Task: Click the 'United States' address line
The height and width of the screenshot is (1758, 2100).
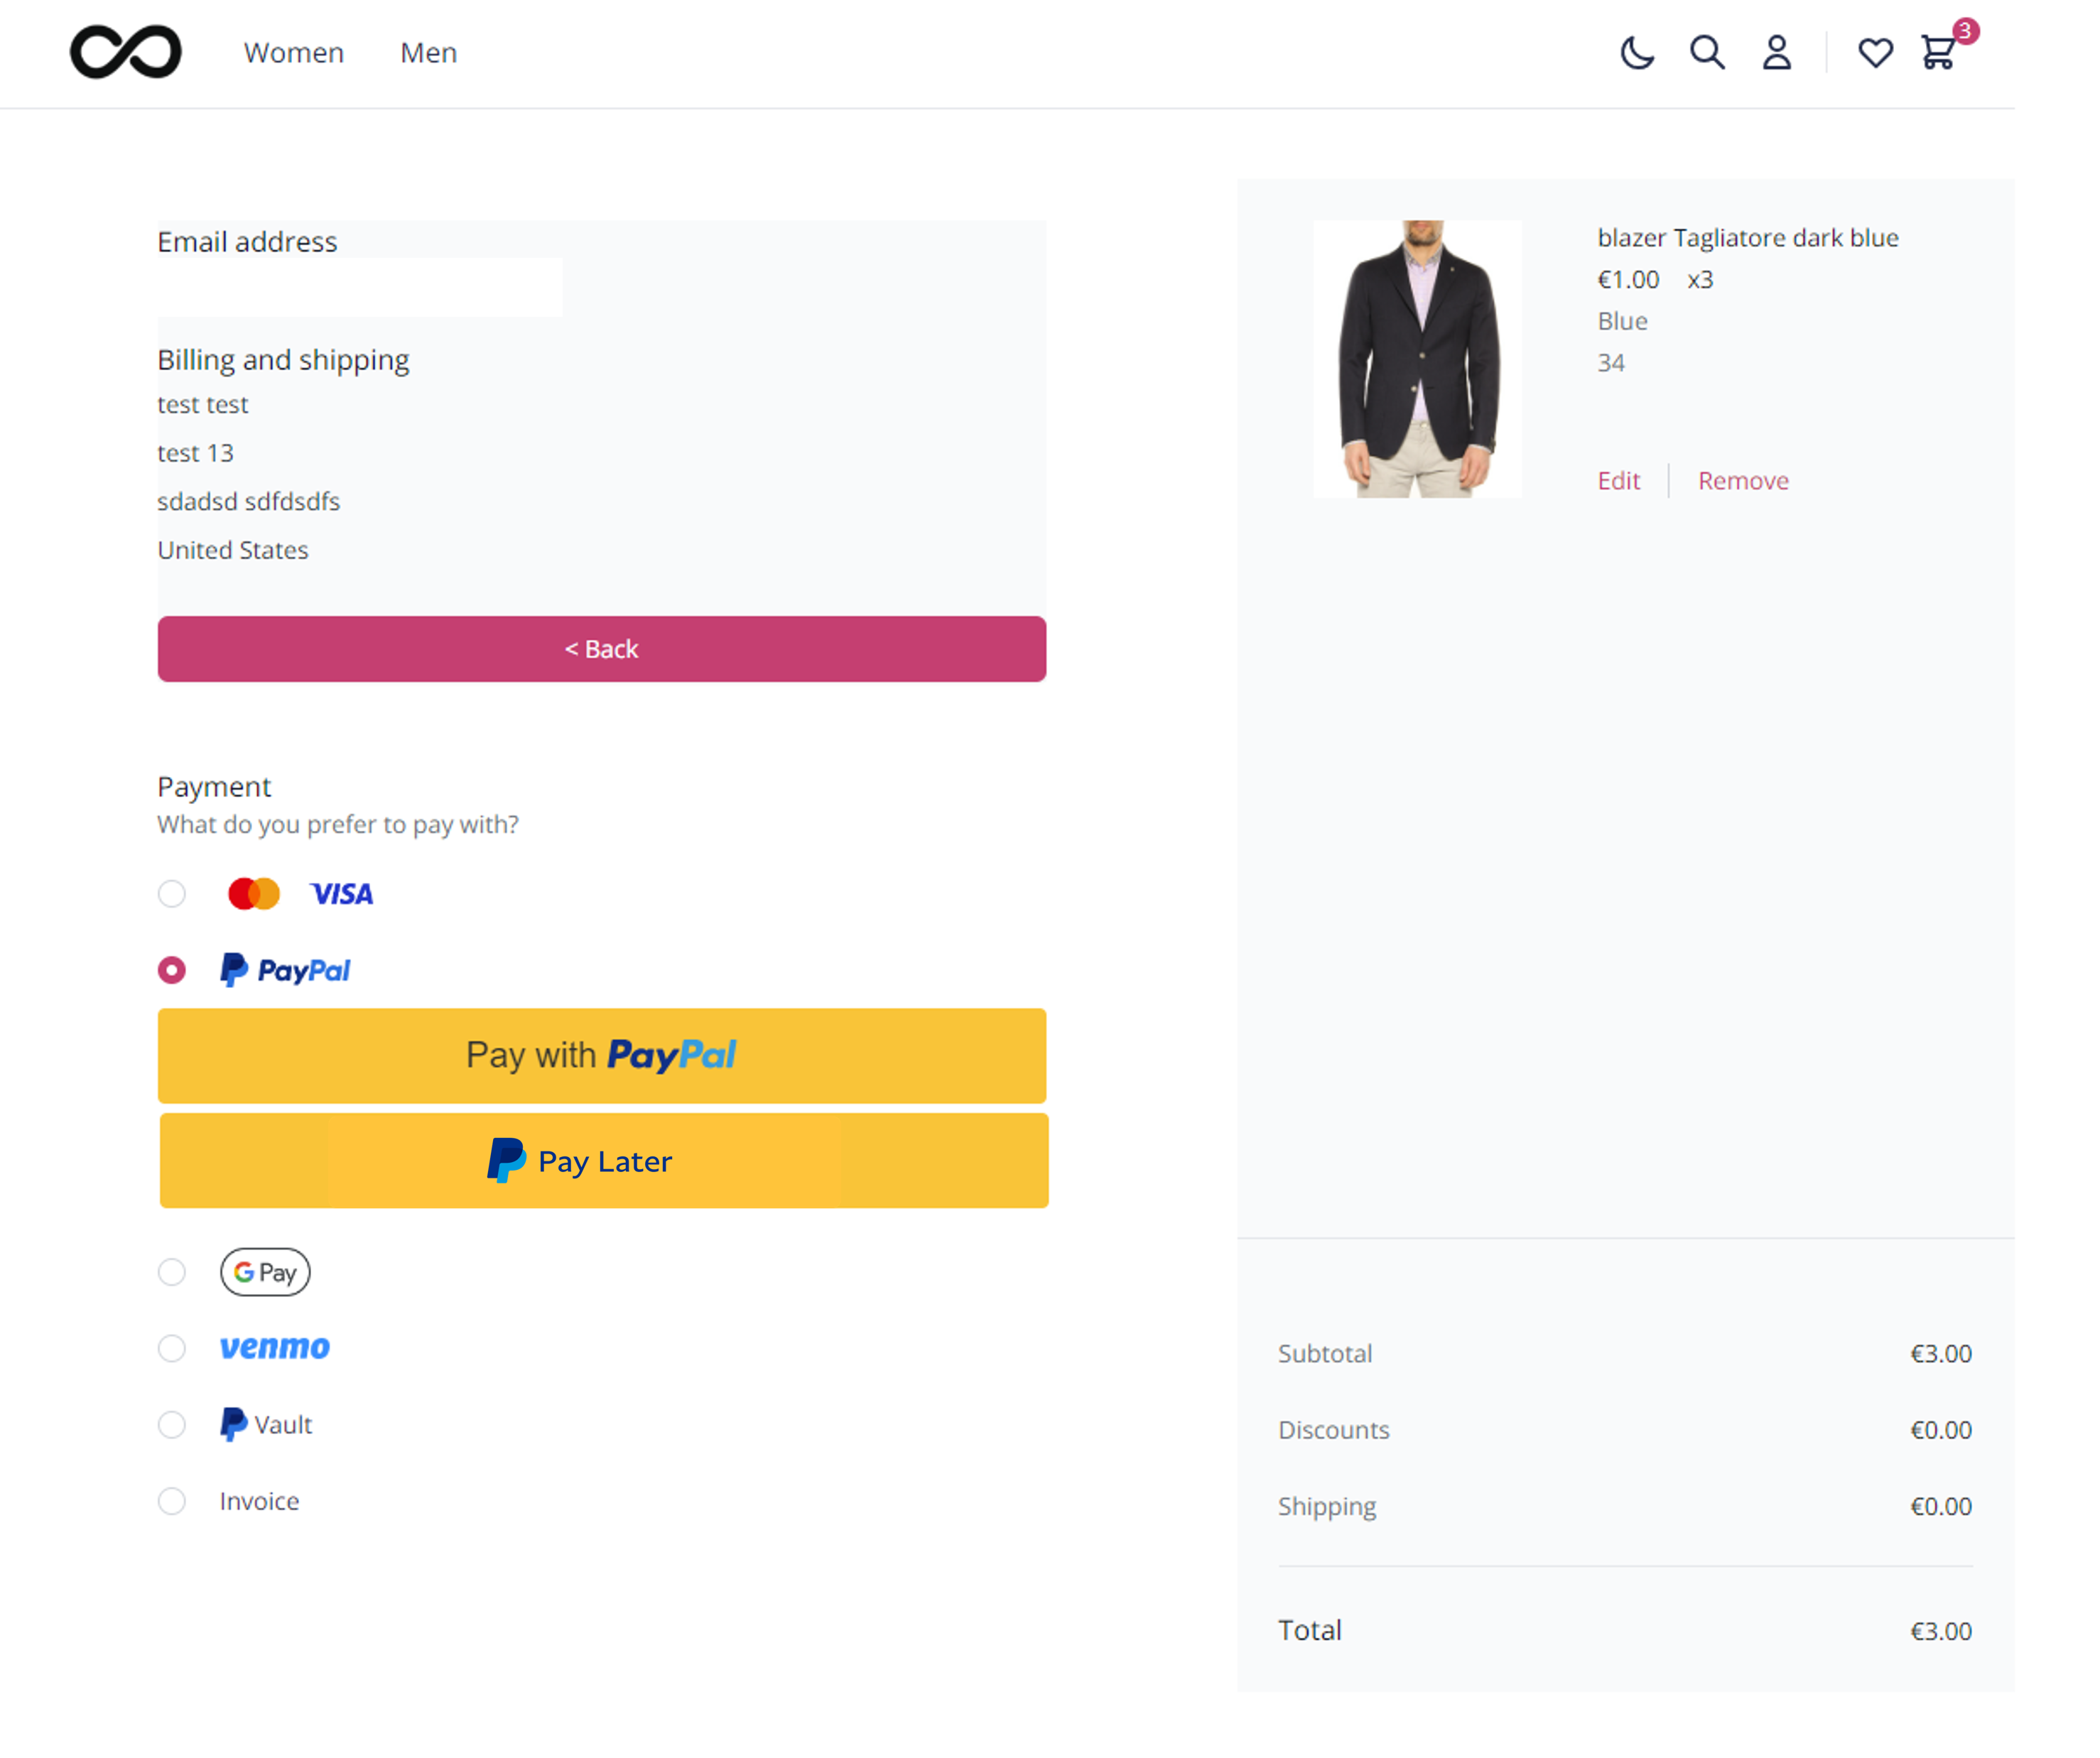Action: click(x=233, y=550)
